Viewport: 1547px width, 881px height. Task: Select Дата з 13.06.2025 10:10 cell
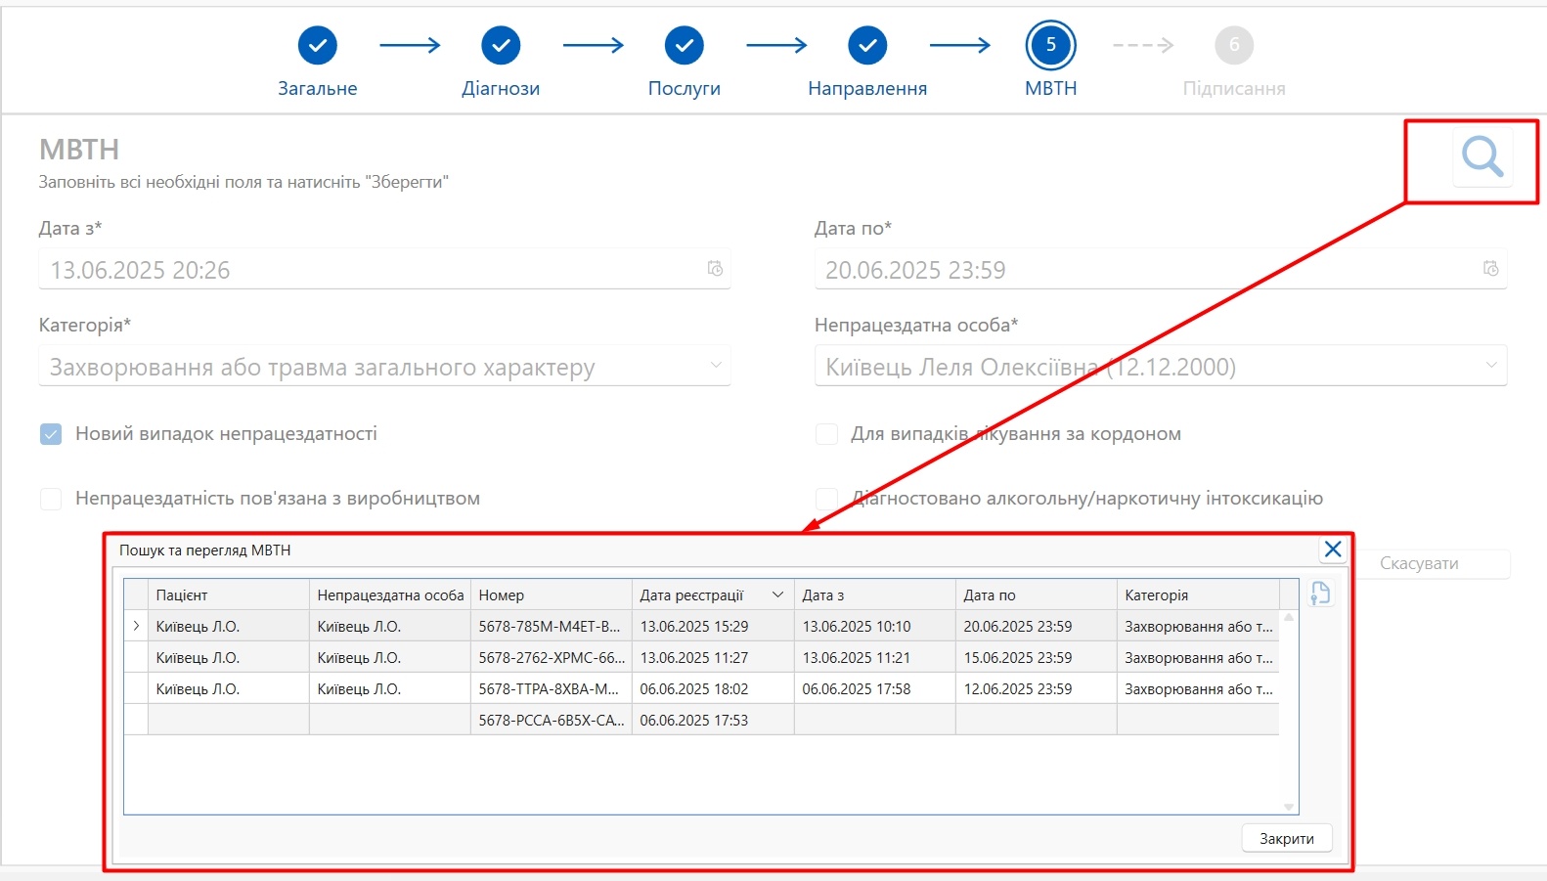[874, 626]
